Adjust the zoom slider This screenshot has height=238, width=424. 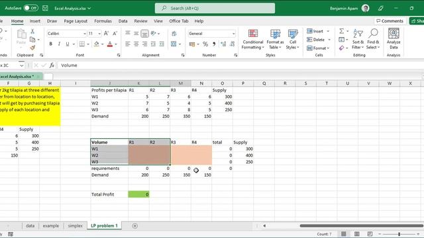(399, 234)
